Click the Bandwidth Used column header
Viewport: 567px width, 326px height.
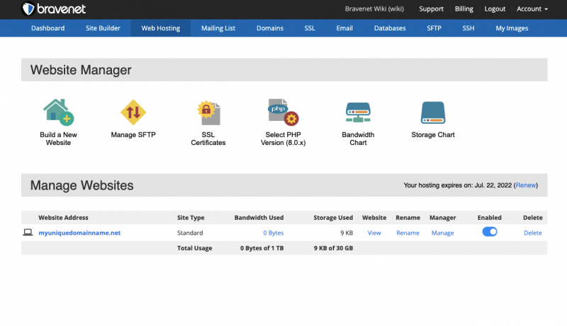259,218
